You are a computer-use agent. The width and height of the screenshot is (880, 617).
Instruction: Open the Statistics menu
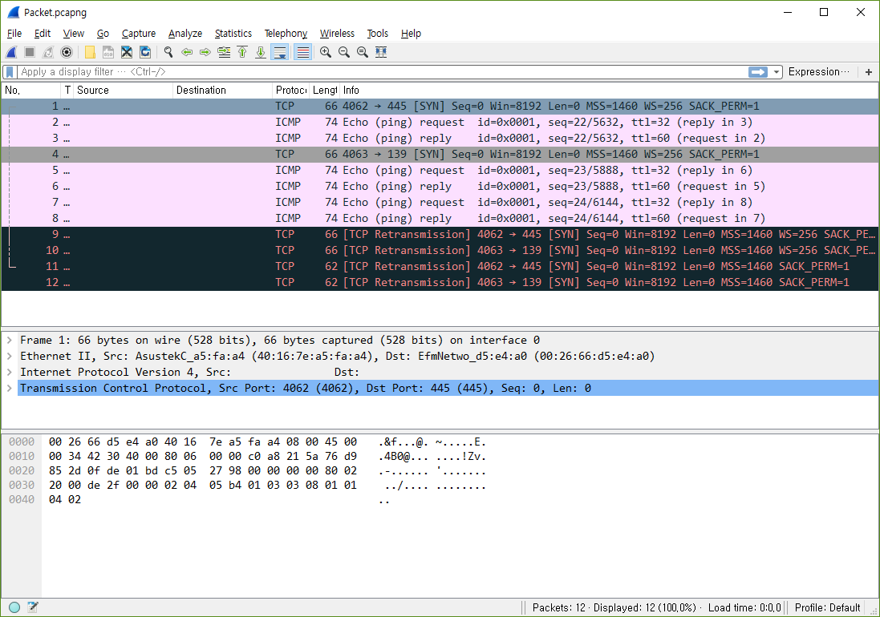point(233,34)
